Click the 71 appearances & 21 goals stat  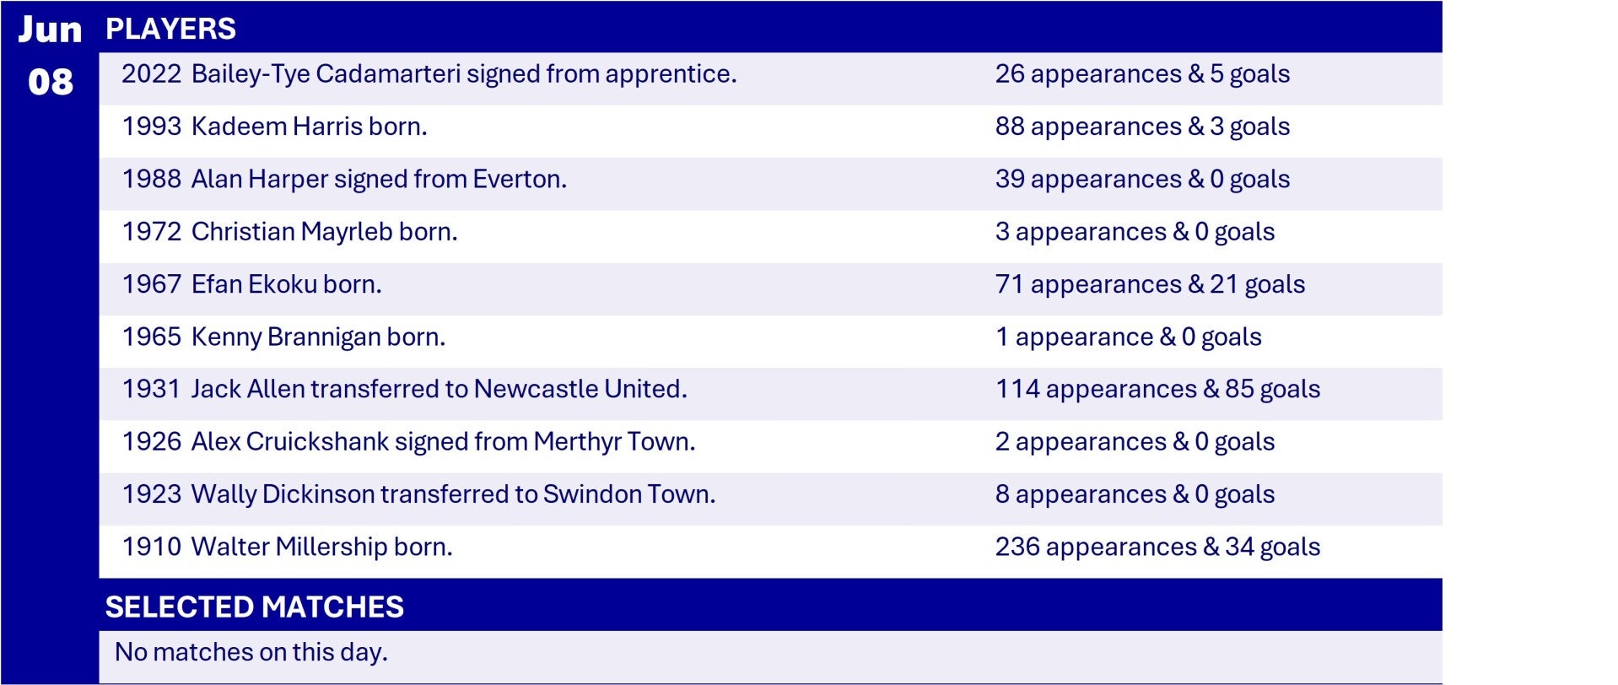point(1150,284)
